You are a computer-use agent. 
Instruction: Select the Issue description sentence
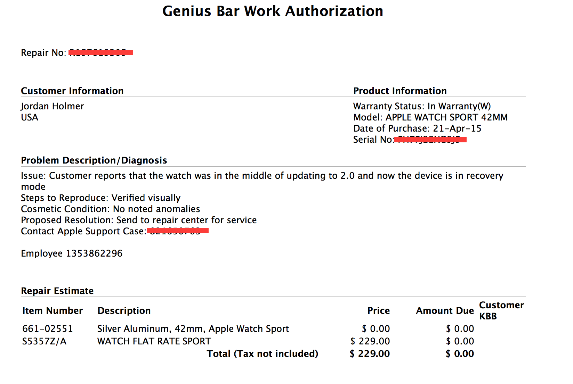(262, 181)
